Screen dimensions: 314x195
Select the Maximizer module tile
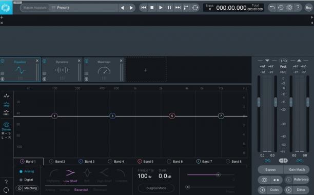click(x=104, y=70)
